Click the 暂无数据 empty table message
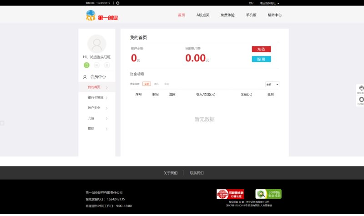 coord(204,119)
